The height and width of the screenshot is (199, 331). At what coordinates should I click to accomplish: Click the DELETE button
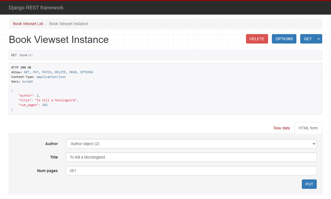point(257,39)
